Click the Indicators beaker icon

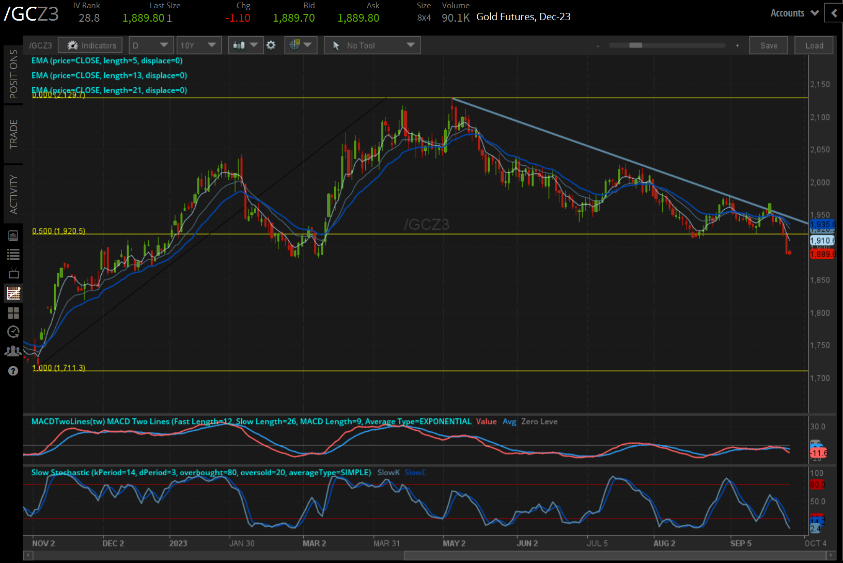[72, 45]
